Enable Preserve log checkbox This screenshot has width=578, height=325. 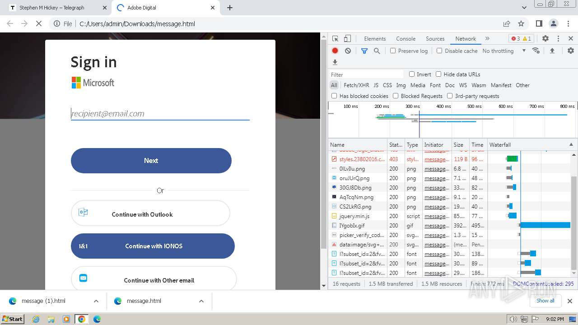point(393,51)
